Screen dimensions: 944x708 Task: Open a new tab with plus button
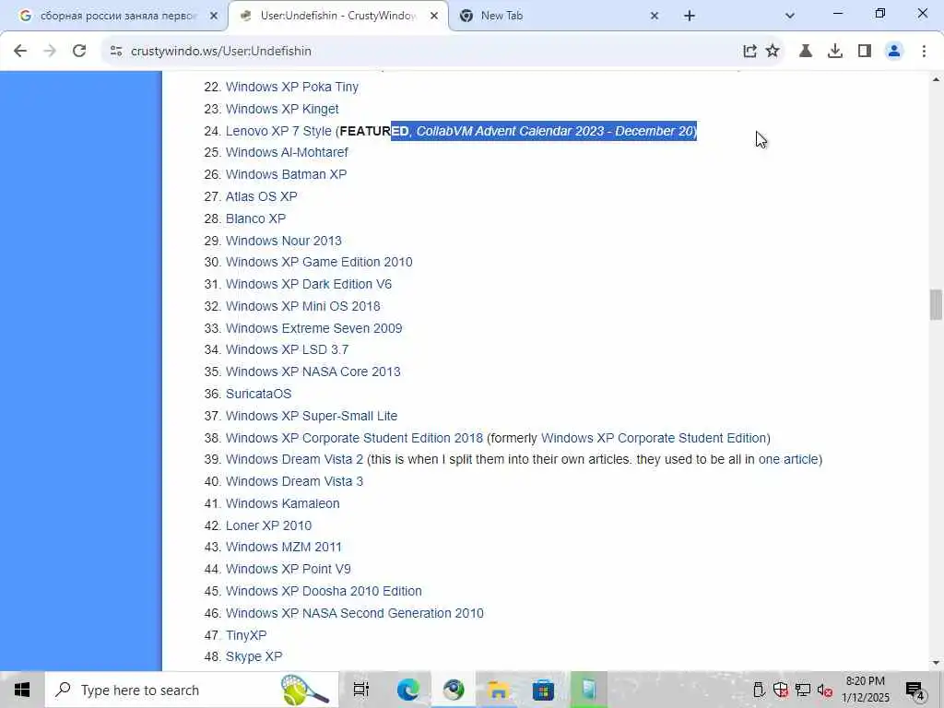(x=690, y=16)
